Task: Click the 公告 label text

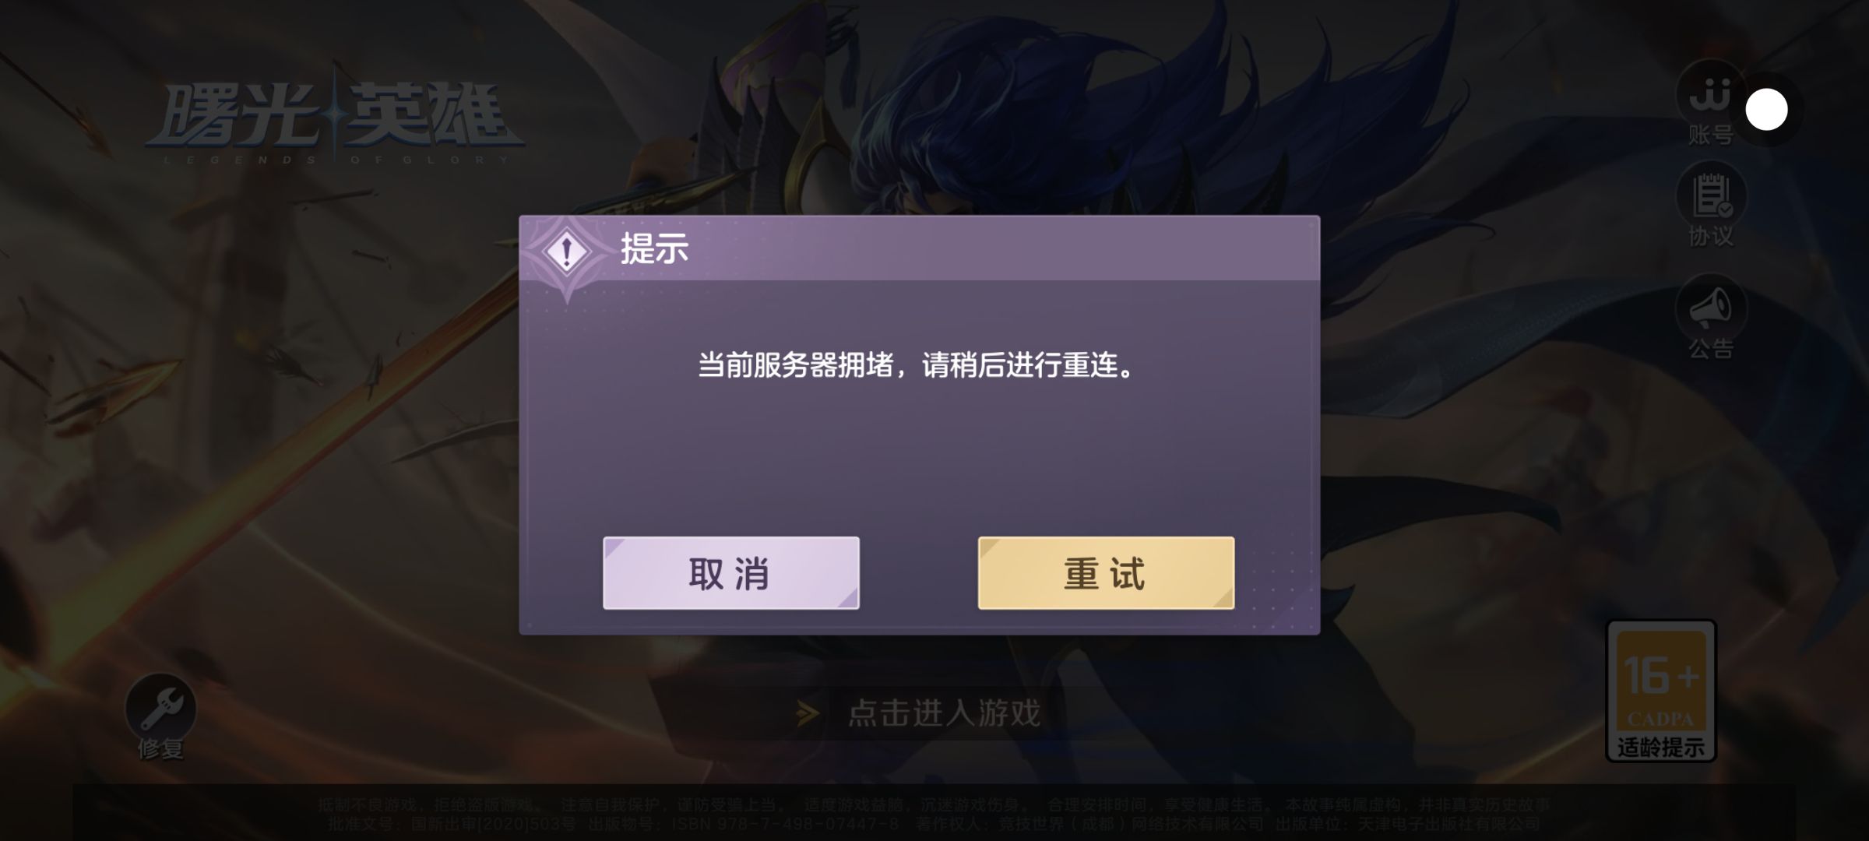Action: coord(1711,348)
